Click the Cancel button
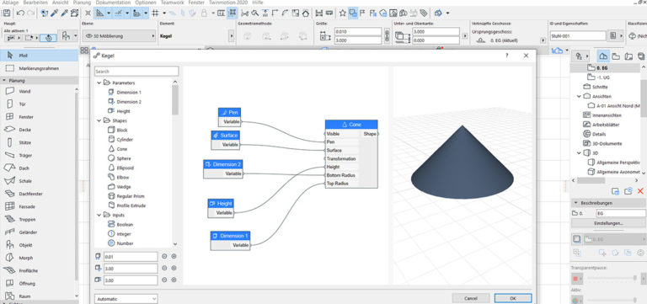This screenshot has height=304, width=647. (x=471, y=298)
